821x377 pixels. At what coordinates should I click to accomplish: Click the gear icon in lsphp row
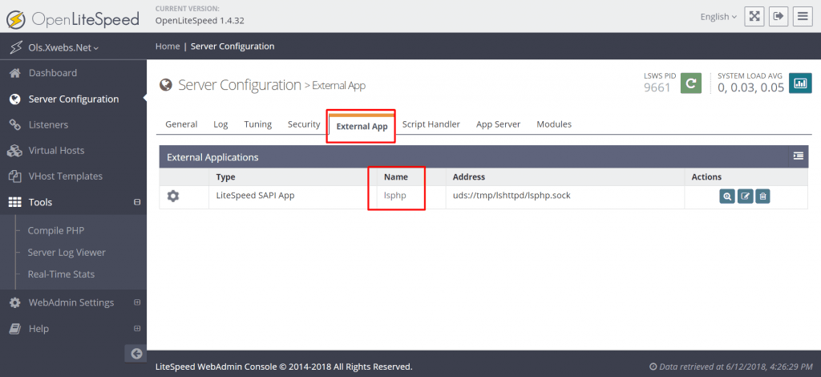click(173, 197)
